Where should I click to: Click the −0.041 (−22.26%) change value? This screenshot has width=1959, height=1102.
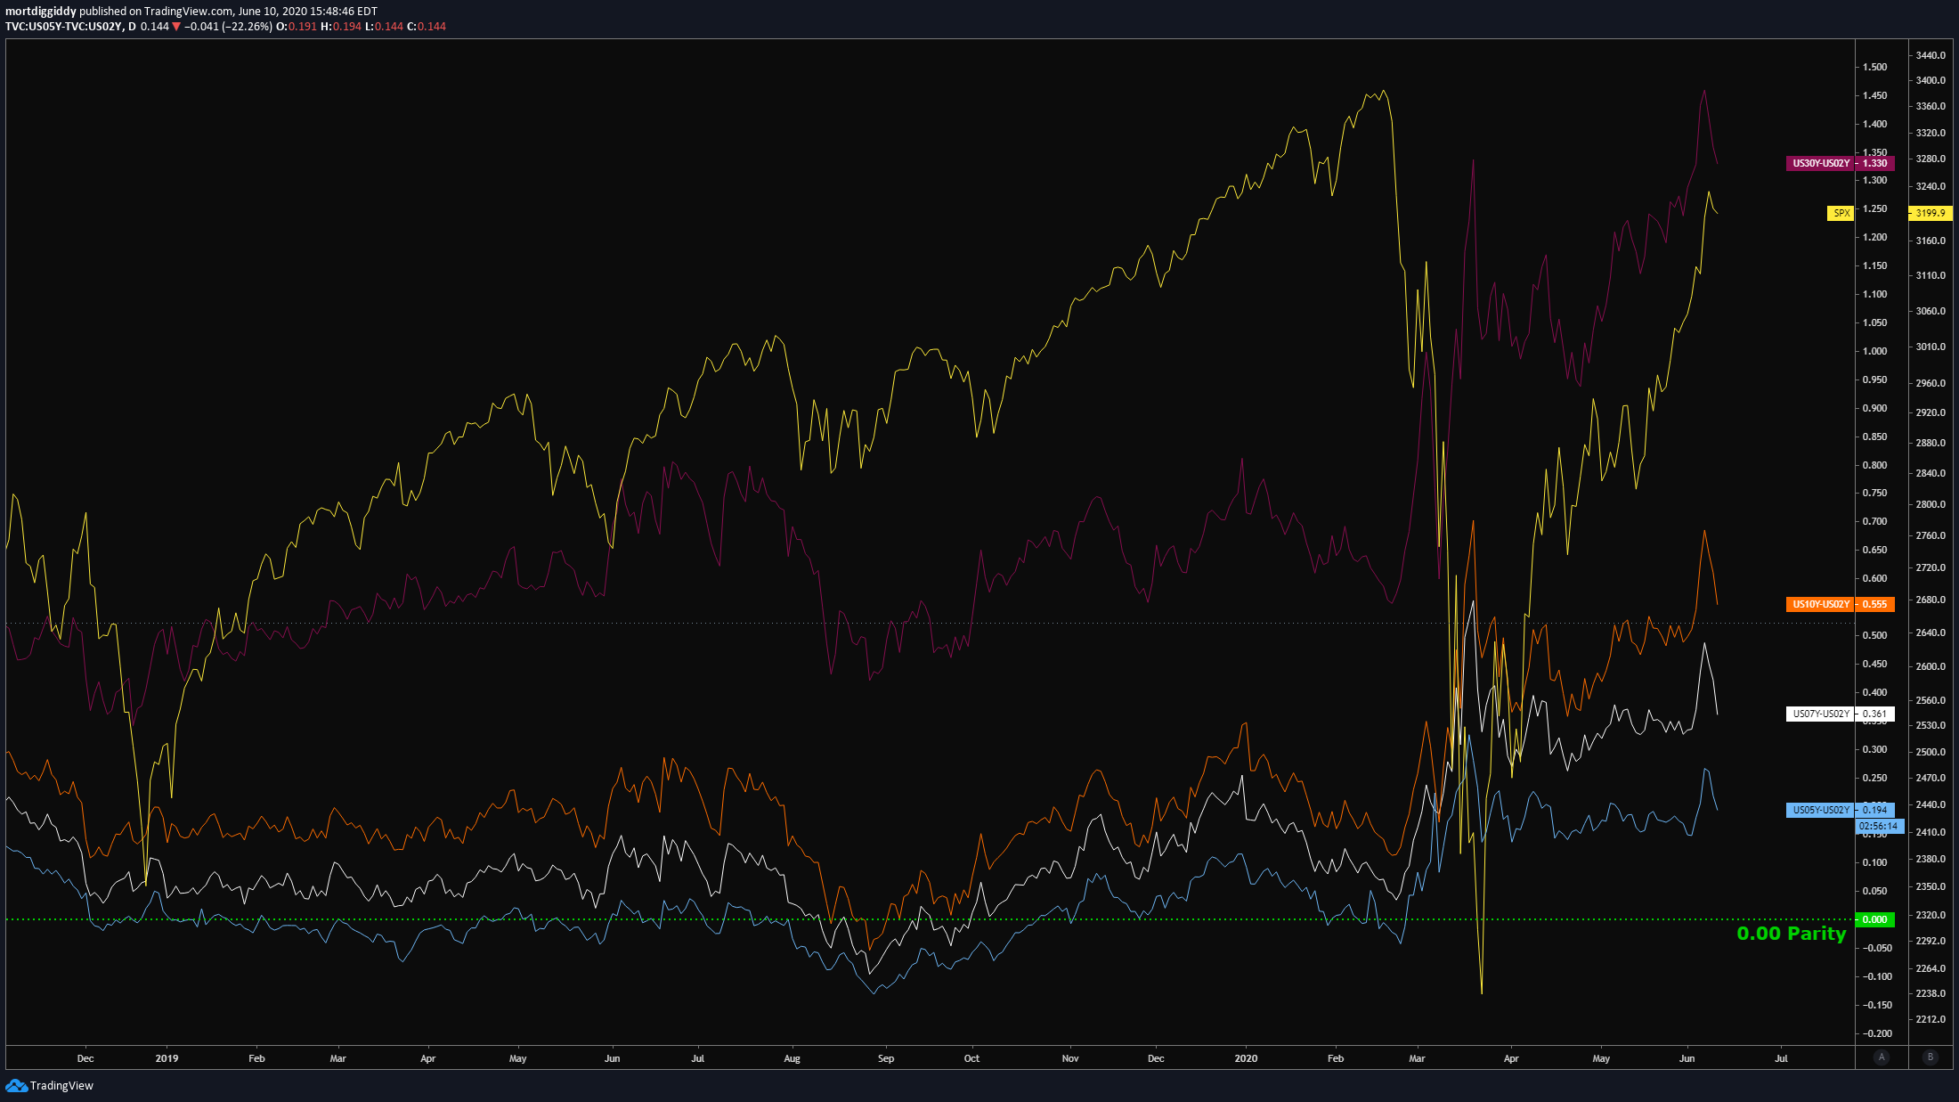(x=228, y=27)
